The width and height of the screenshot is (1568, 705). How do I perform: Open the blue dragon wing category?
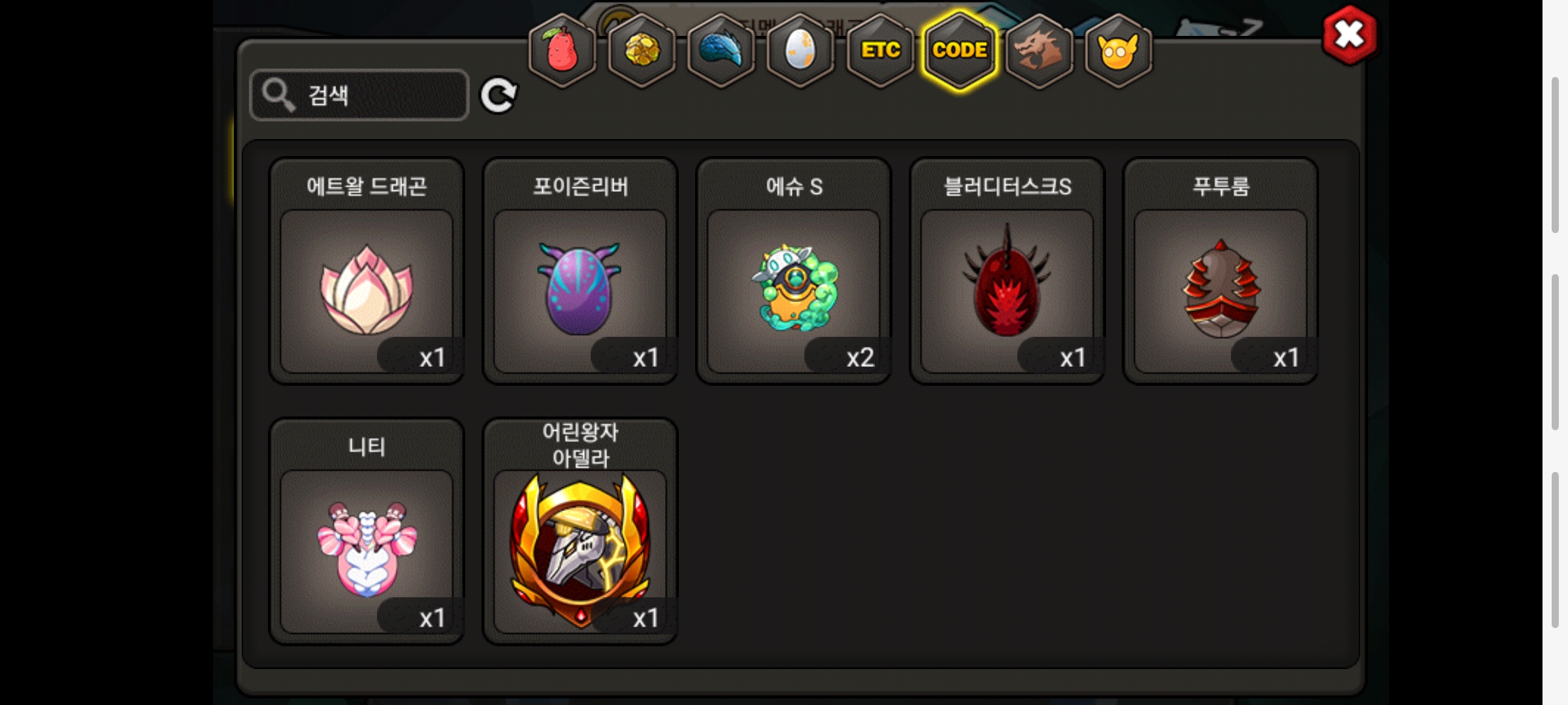pos(721,50)
